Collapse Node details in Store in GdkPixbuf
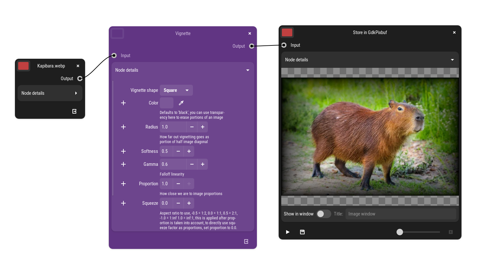Screen dimensions: 480x270 tap(370, 60)
